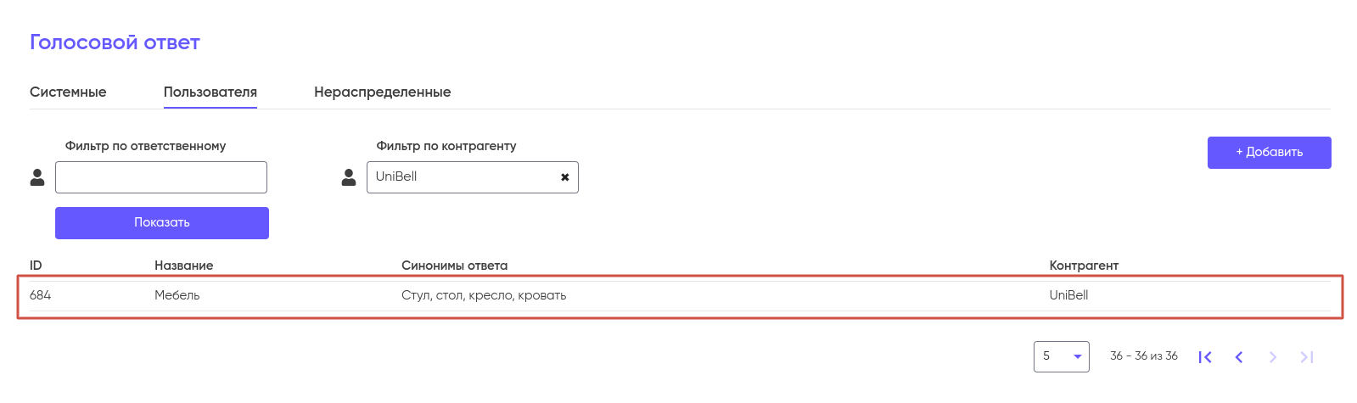Click the Контрагент column header
The width and height of the screenshot is (1357, 403).
point(1084,266)
